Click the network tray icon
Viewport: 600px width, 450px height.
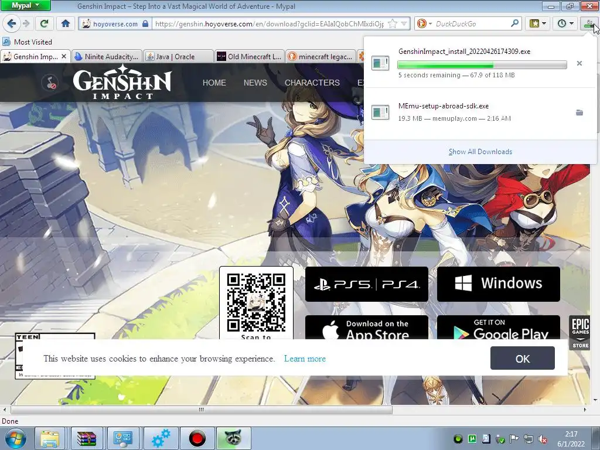pyautogui.click(x=529, y=439)
